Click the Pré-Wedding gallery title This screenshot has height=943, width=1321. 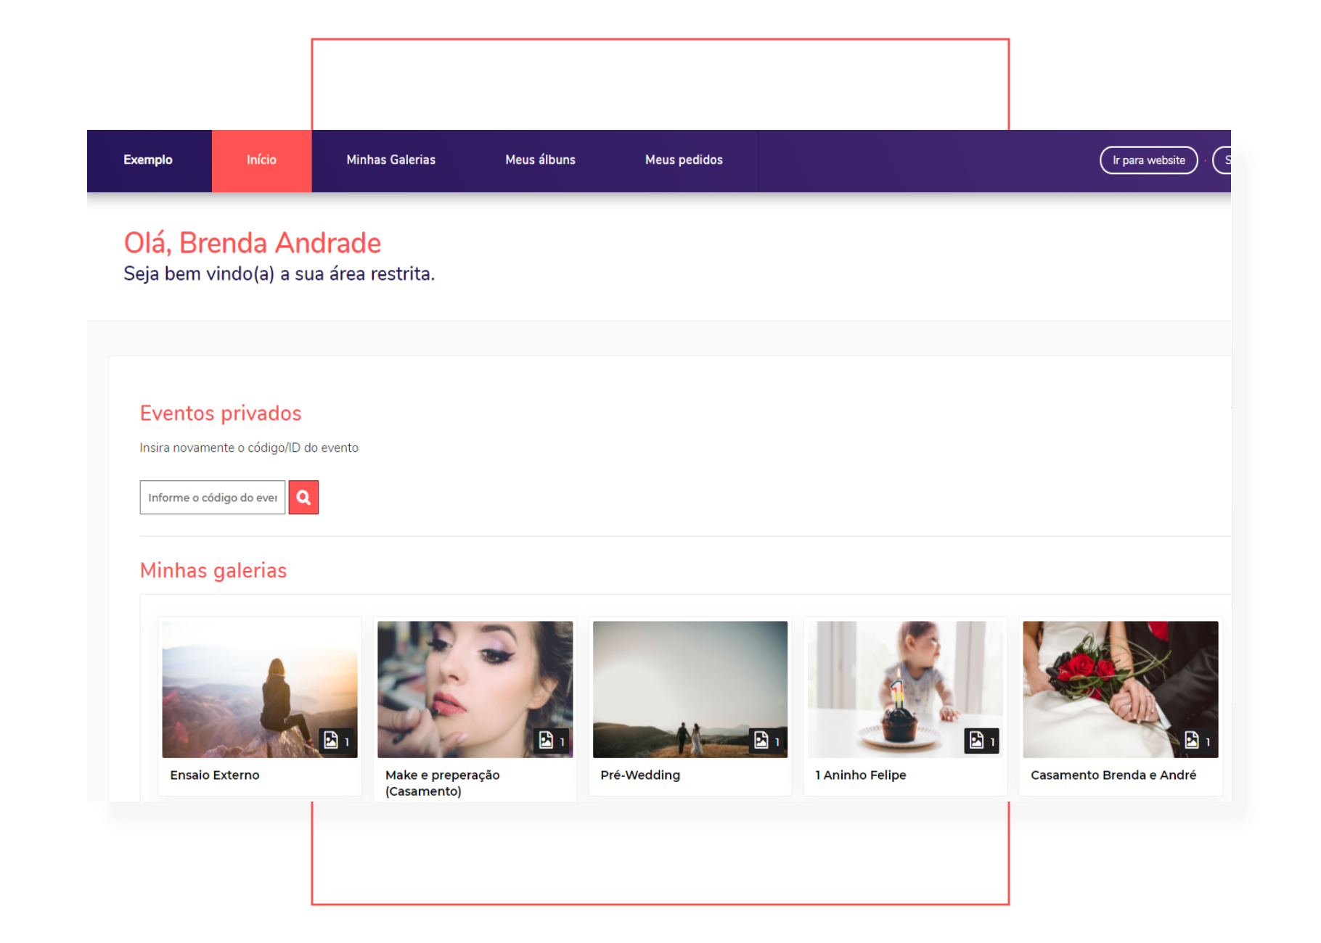pos(640,775)
